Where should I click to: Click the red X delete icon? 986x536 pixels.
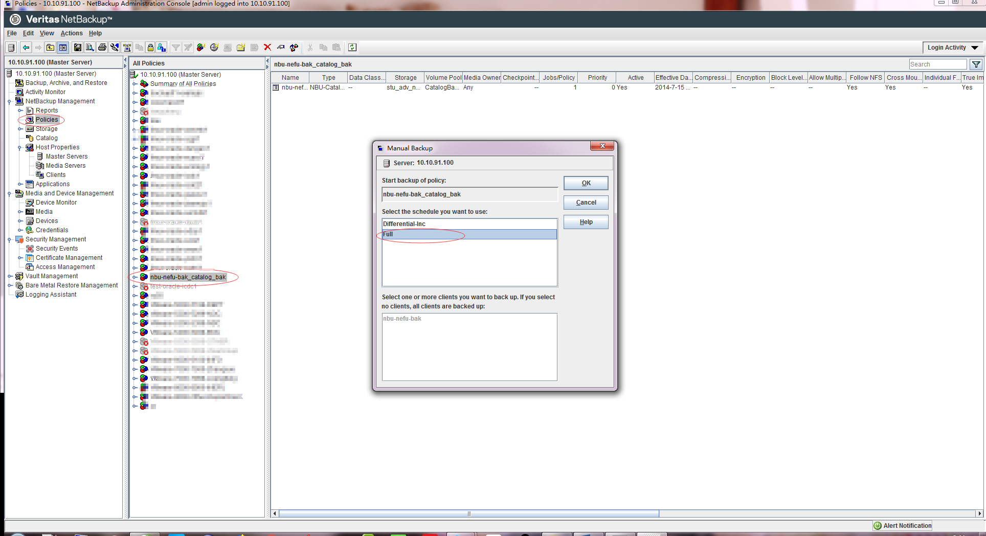(267, 48)
